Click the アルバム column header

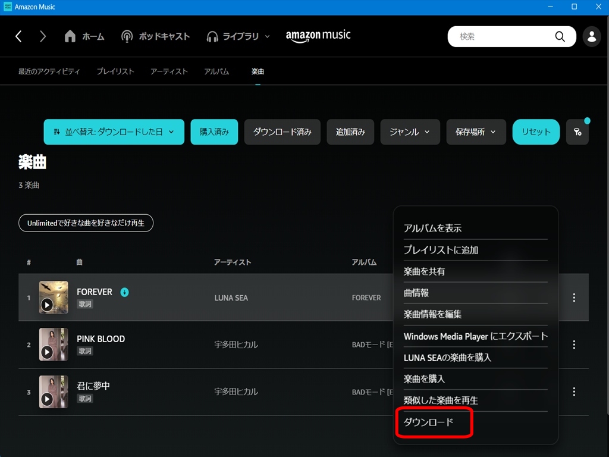365,262
